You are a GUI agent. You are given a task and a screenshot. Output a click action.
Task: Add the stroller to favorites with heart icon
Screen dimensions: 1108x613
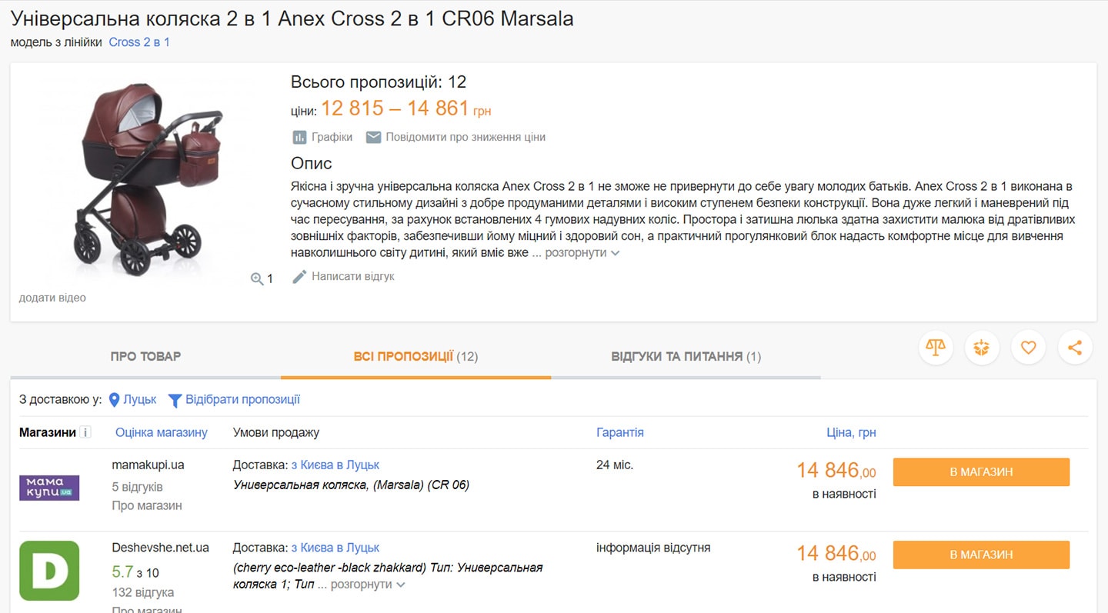pyautogui.click(x=1029, y=348)
